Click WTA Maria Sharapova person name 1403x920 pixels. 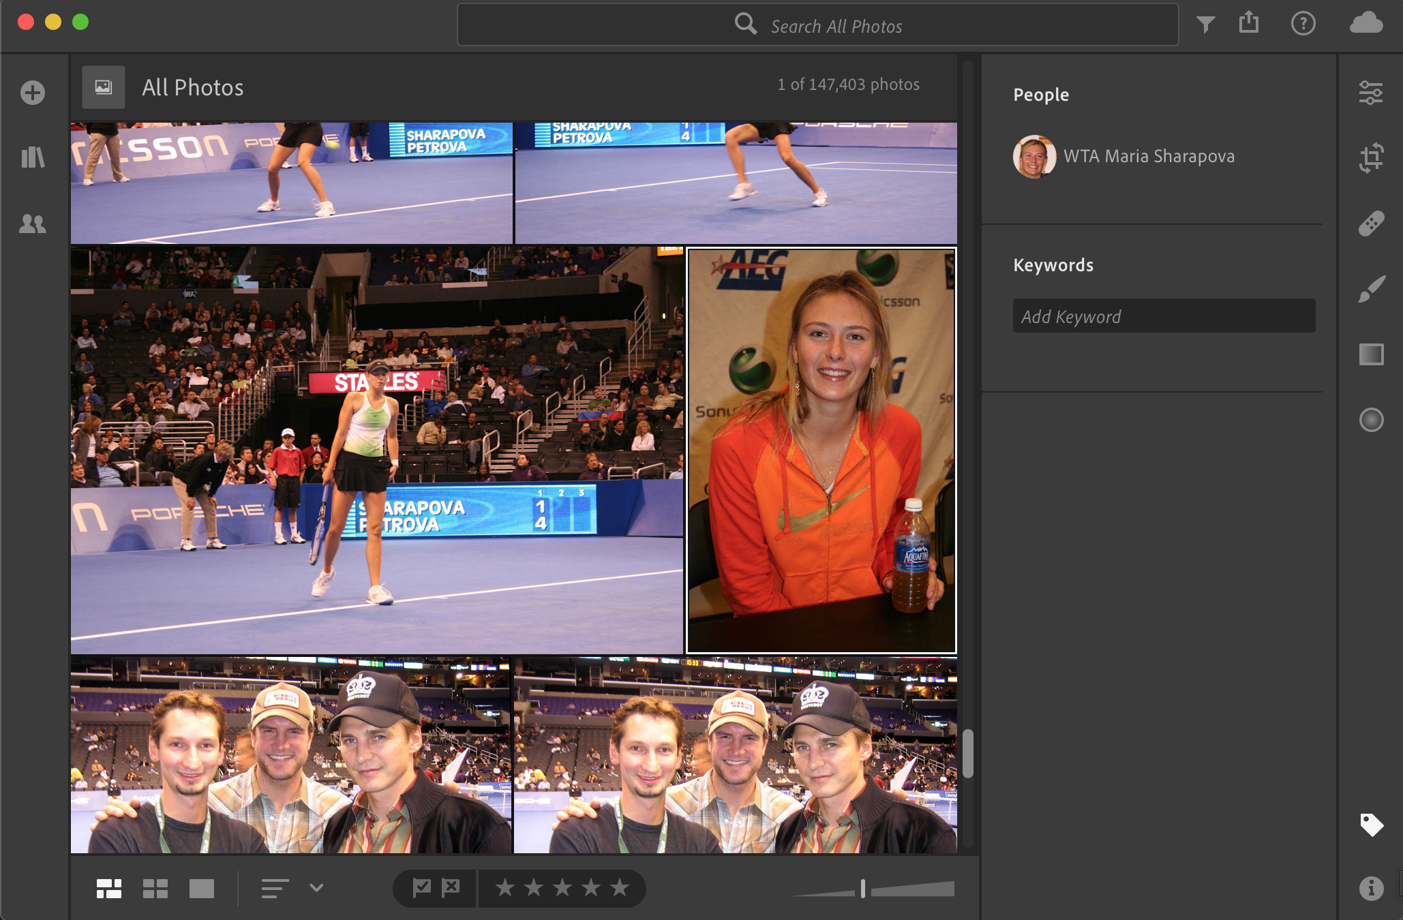[x=1149, y=156]
